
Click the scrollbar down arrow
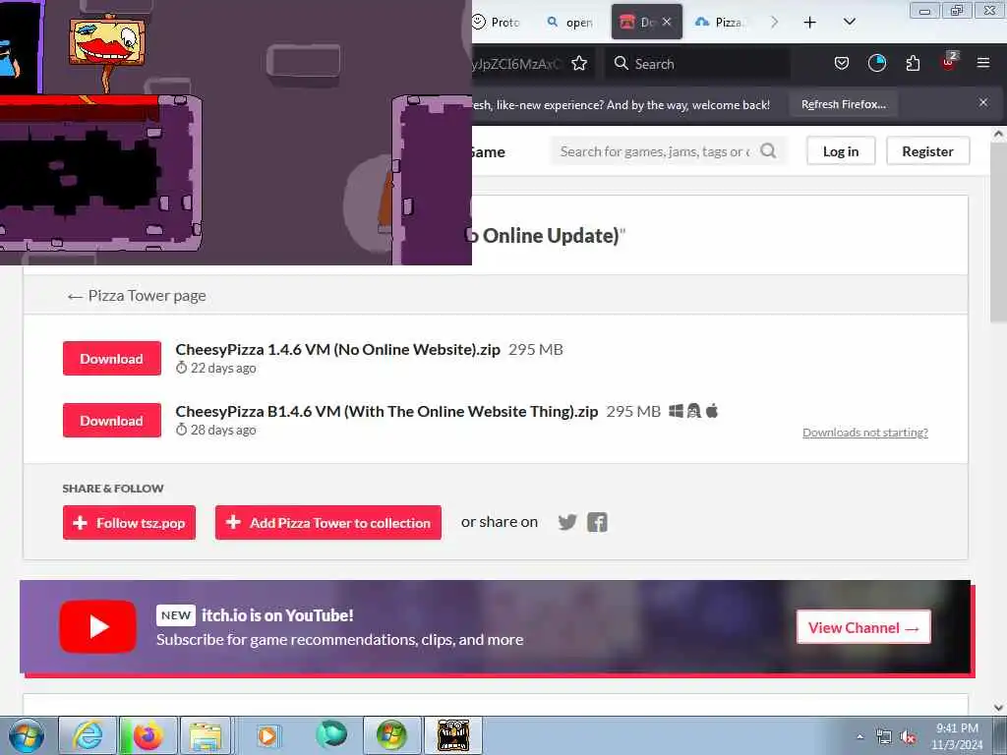(998, 708)
